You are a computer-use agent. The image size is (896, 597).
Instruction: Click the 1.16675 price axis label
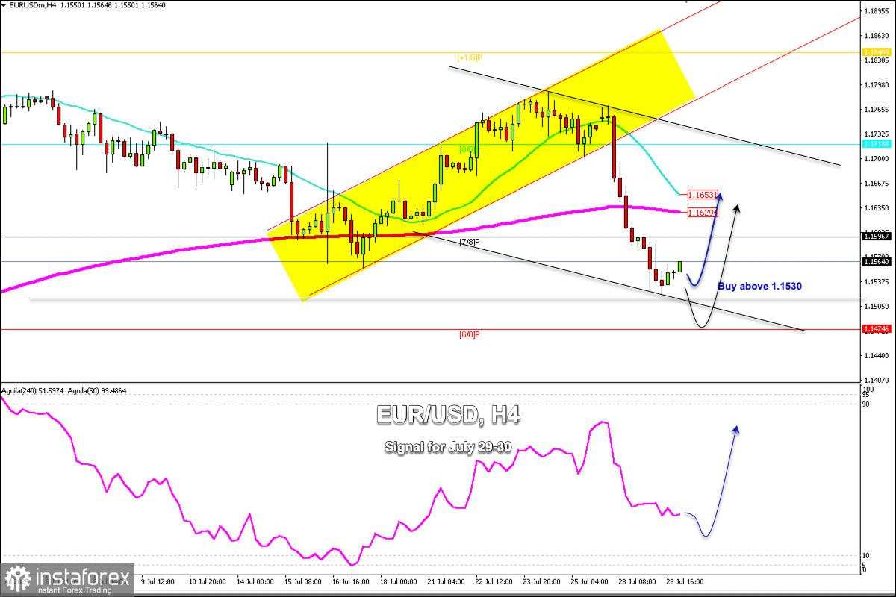coord(876,184)
